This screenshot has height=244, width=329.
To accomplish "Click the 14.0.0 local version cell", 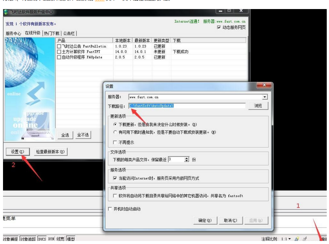I will click(121, 52).
